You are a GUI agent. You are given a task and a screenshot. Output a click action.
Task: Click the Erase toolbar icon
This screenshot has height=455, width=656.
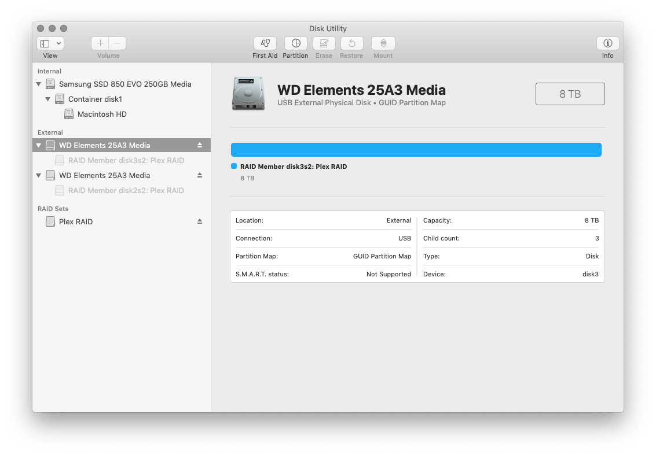324,43
